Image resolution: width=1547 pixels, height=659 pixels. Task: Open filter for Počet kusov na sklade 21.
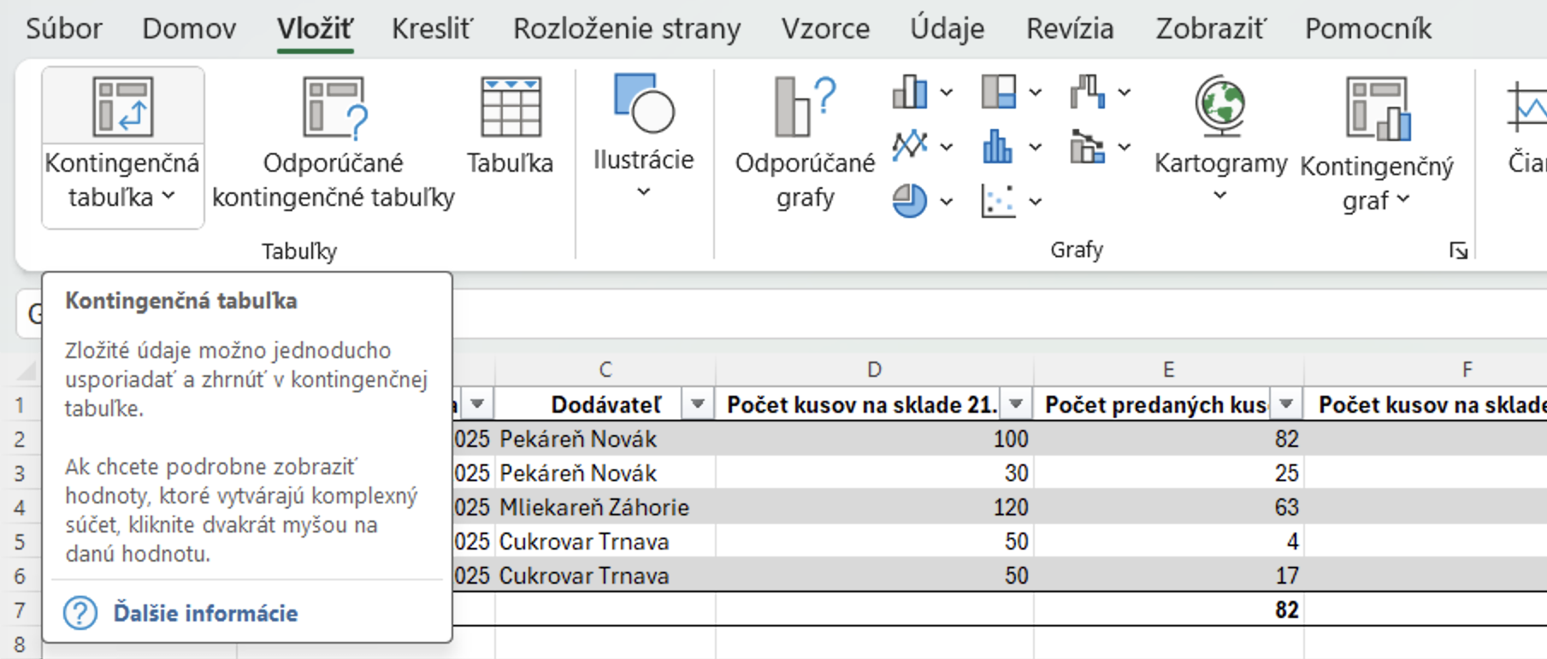1016,403
